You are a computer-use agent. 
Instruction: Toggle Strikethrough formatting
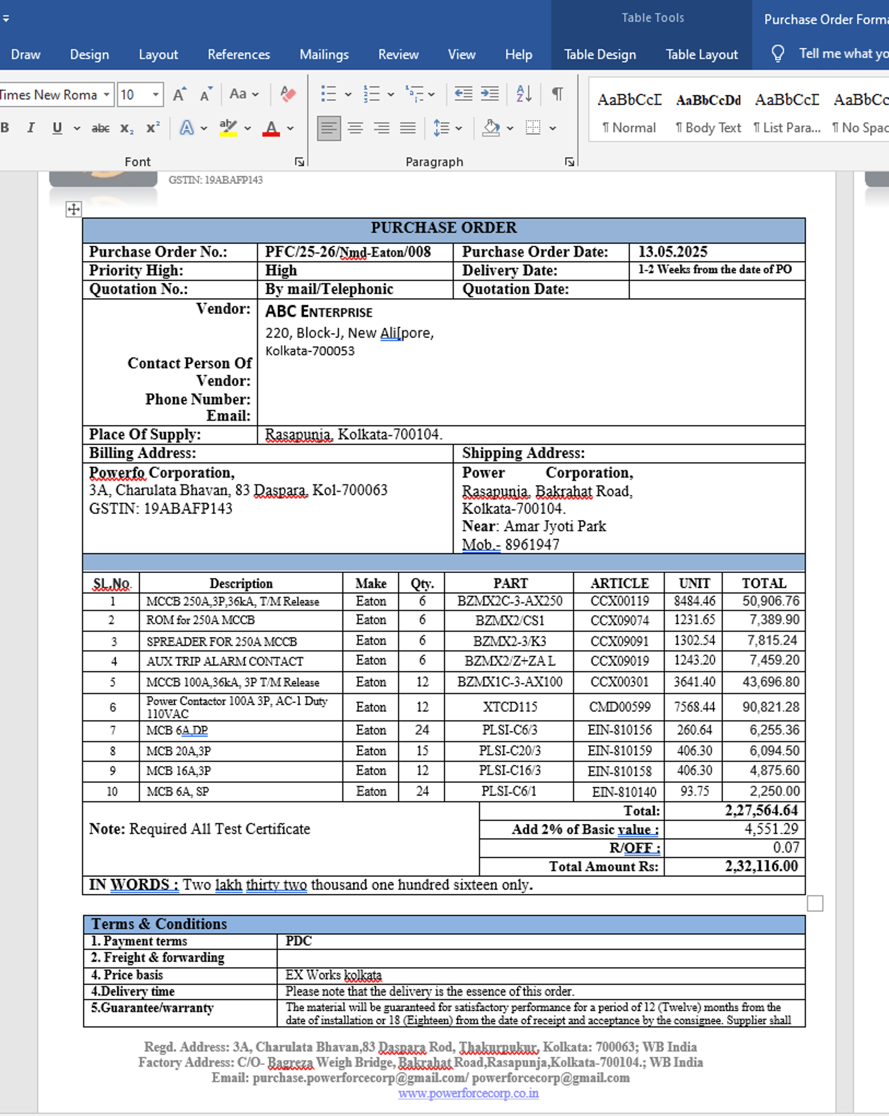100,128
